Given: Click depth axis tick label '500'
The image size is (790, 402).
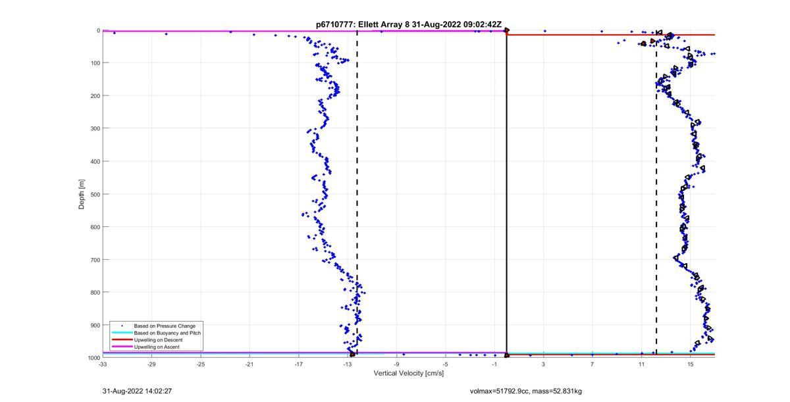Looking at the screenshot, I should [95, 194].
